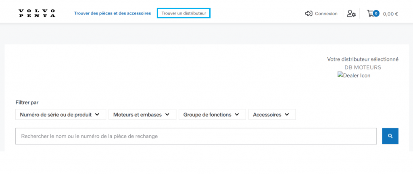Expand Moteurs et embases filter

pos(142,115)
